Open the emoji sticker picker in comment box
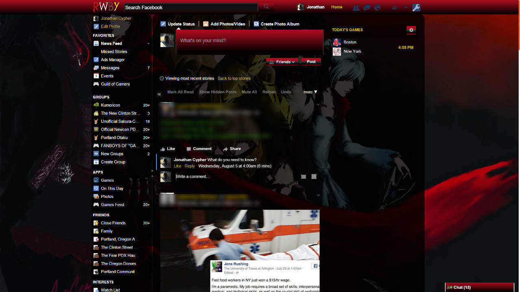520x292 pixels. 314,176
